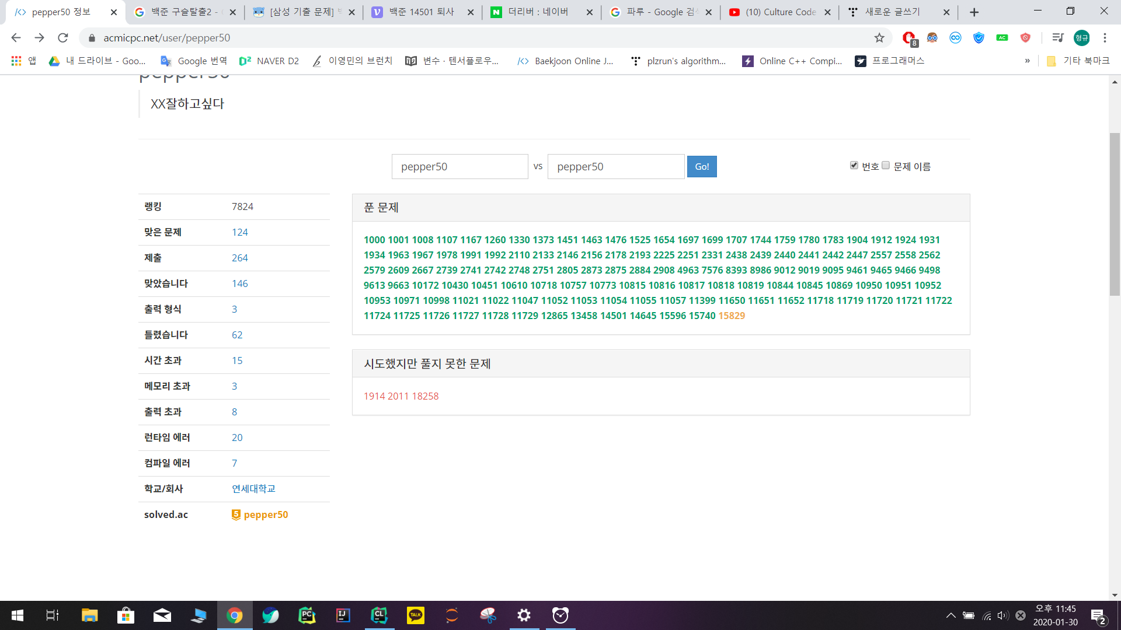Screen dimensions: 1121x630
Task: Enable the 문제 이름 checkbox
Action: pos(886,166)
